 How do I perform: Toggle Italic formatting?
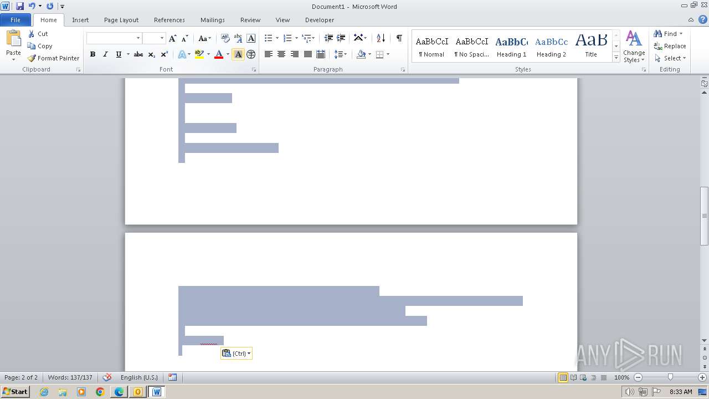click(x=105, y=54)
